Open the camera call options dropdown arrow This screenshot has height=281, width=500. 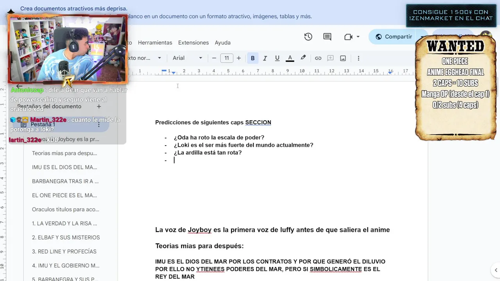(358, 37)
